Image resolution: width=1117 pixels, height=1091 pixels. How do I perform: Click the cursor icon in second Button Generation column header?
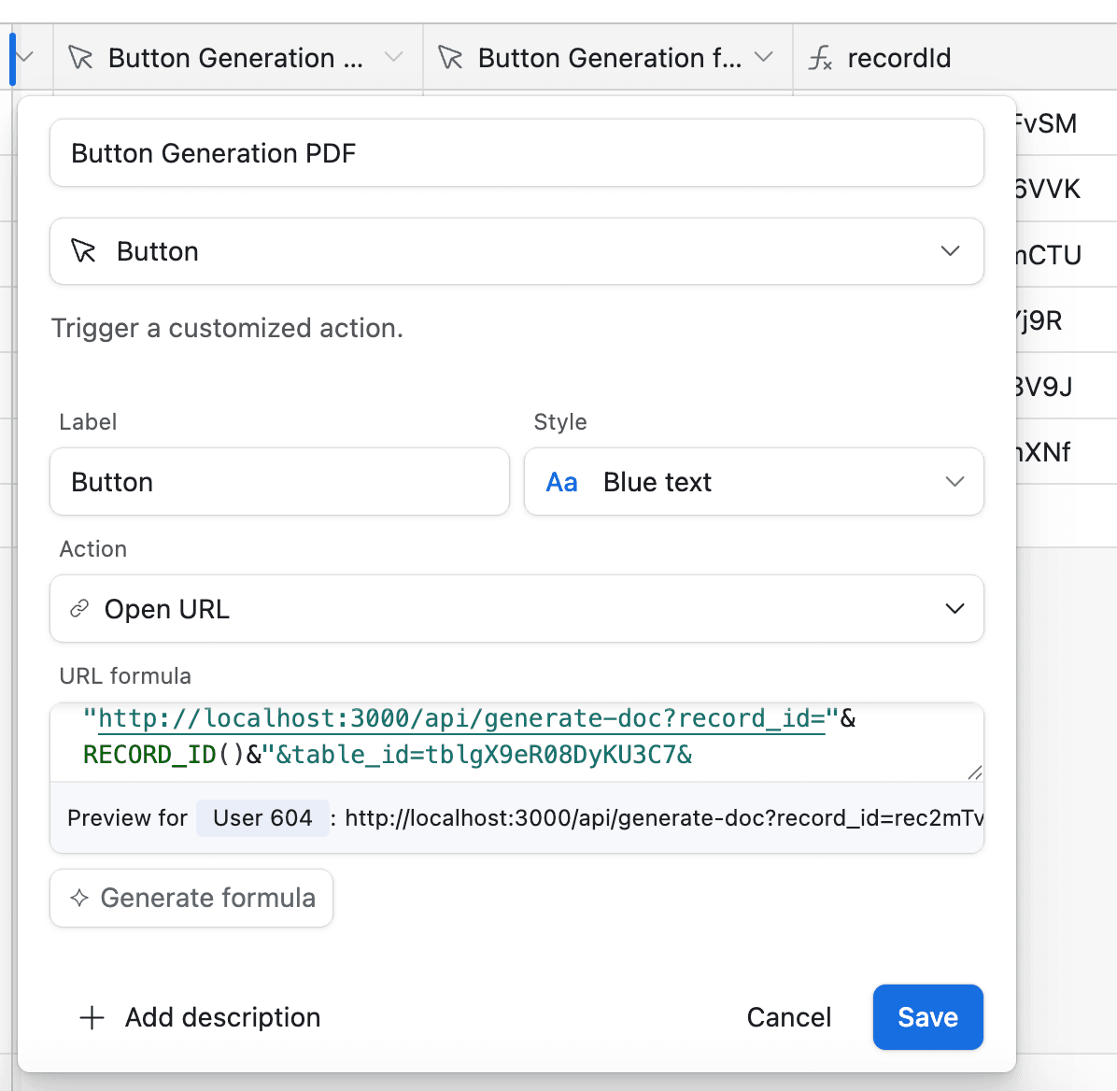coord(451,58)
